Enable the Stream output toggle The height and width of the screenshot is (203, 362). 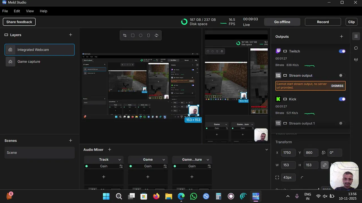click(342, 75)
